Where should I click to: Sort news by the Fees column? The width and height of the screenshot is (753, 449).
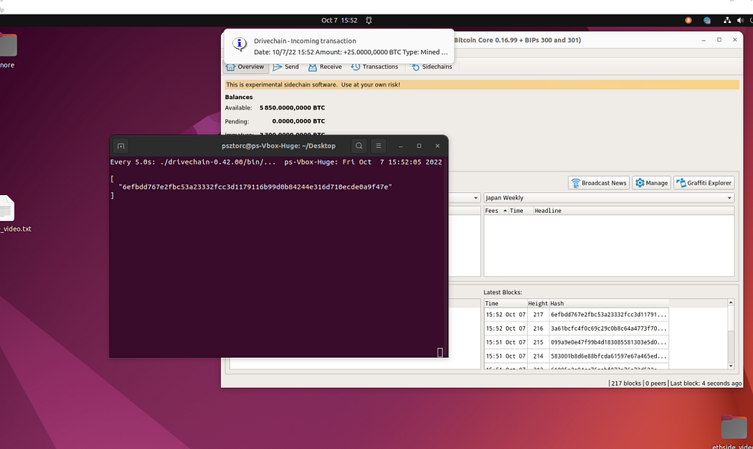pyautogui.click(x=492, y=211)
